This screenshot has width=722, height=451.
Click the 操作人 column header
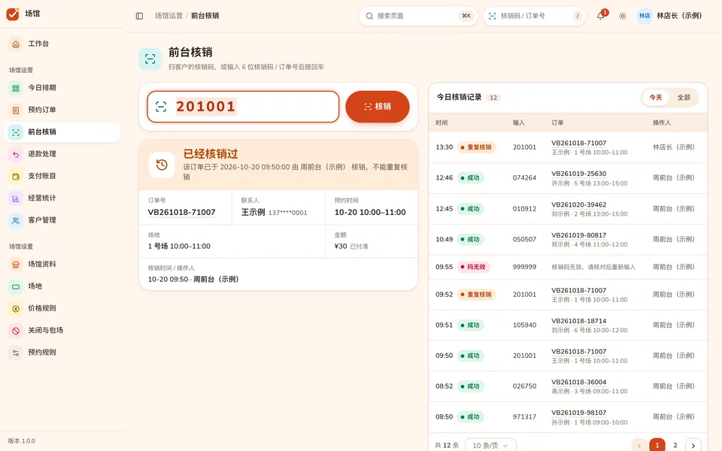pyautogui.click(x=662, y=123)
